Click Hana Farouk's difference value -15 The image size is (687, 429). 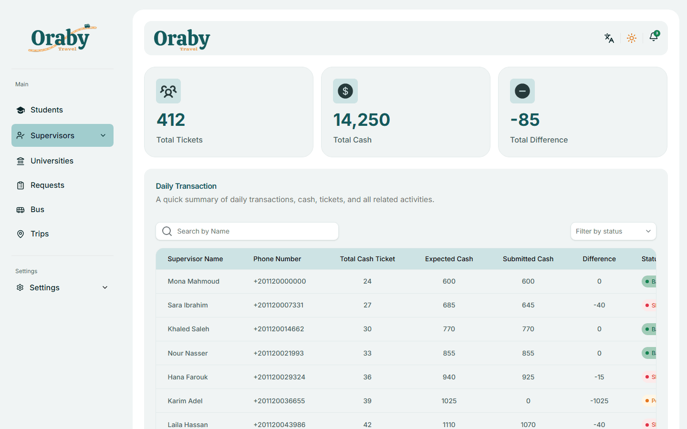pyautogui.click(x=599, y=377)
